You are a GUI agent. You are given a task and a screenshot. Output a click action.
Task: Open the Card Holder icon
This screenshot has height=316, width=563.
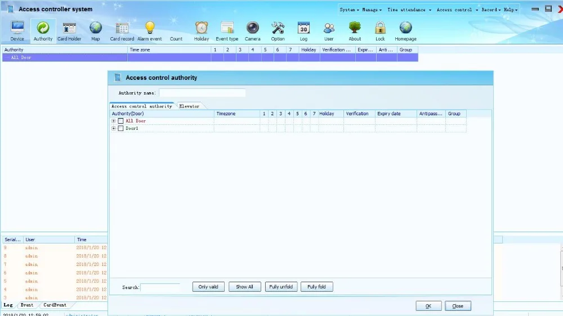(69, 31)
